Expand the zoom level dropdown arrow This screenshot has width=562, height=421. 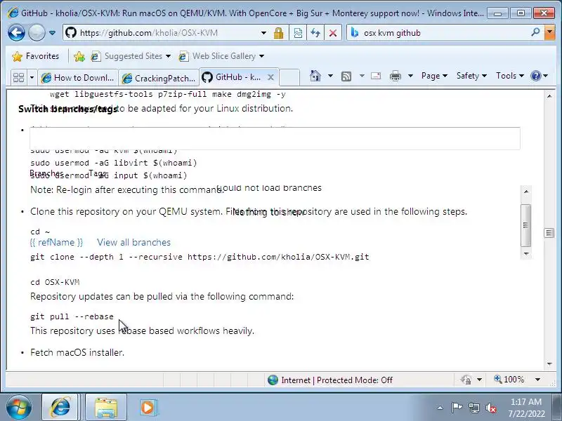537,380
